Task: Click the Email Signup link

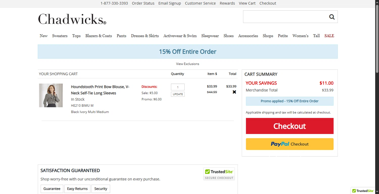Action: 170,3
